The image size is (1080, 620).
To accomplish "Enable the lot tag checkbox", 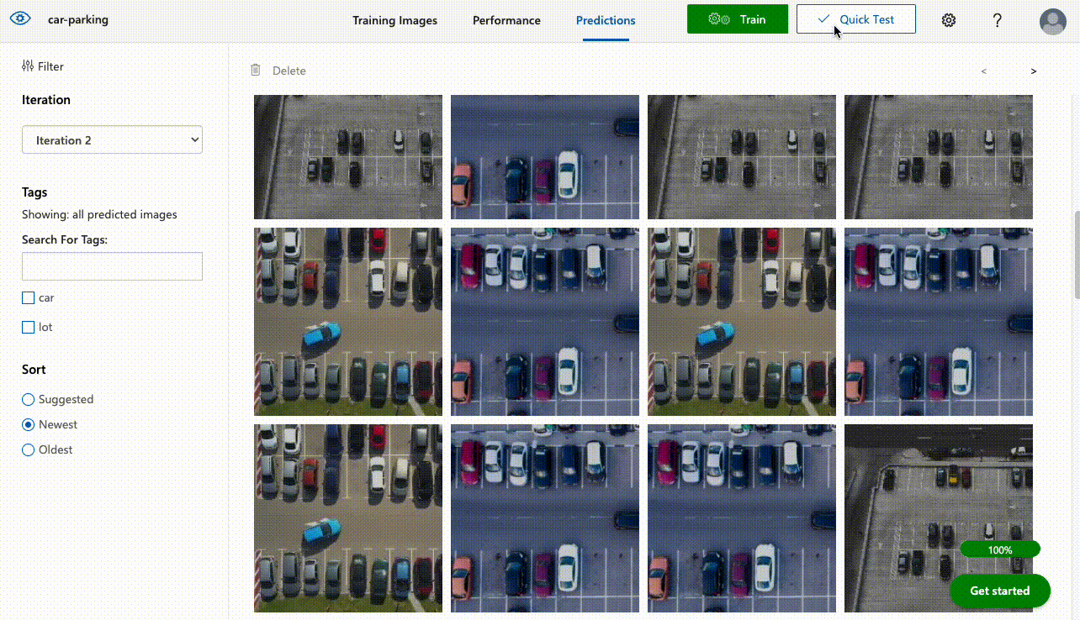I will (x=28, y=328).
